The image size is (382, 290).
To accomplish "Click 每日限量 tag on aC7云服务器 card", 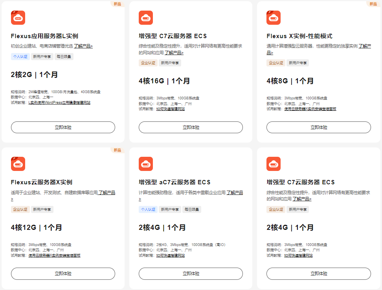I will [x=192, y=209].
